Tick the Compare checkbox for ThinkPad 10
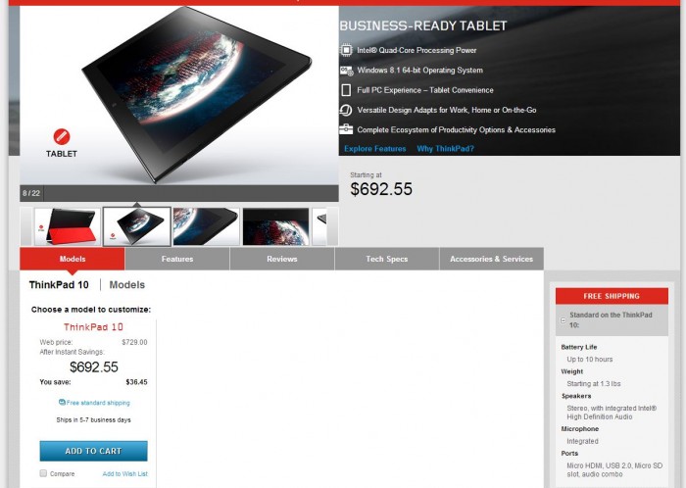This screenshot has height=488, width=686. 43,473
